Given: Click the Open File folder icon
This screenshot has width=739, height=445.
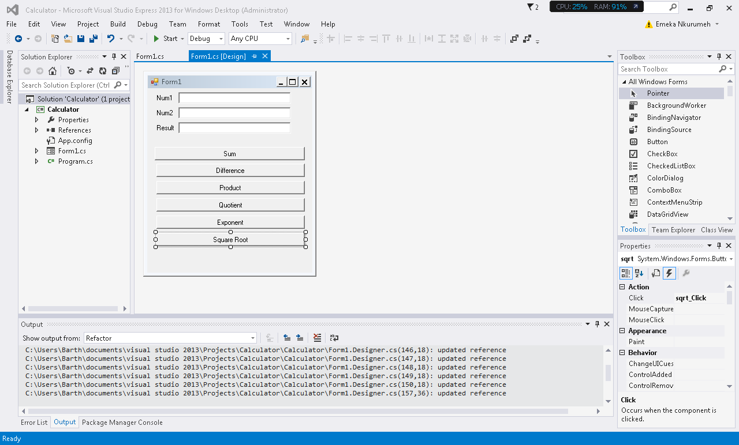Looking at the screenshot, I should 68,39.
